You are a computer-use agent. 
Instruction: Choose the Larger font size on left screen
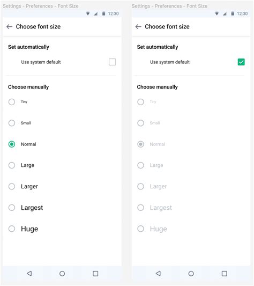point(12,186)
